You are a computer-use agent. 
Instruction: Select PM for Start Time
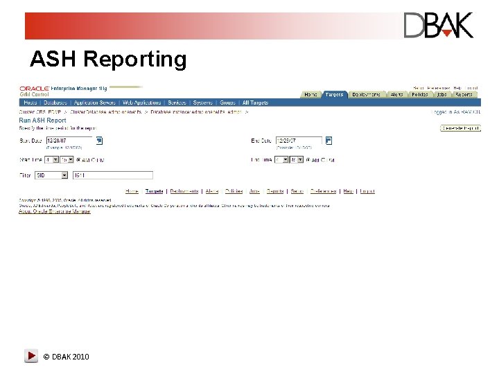click(94, 160)
